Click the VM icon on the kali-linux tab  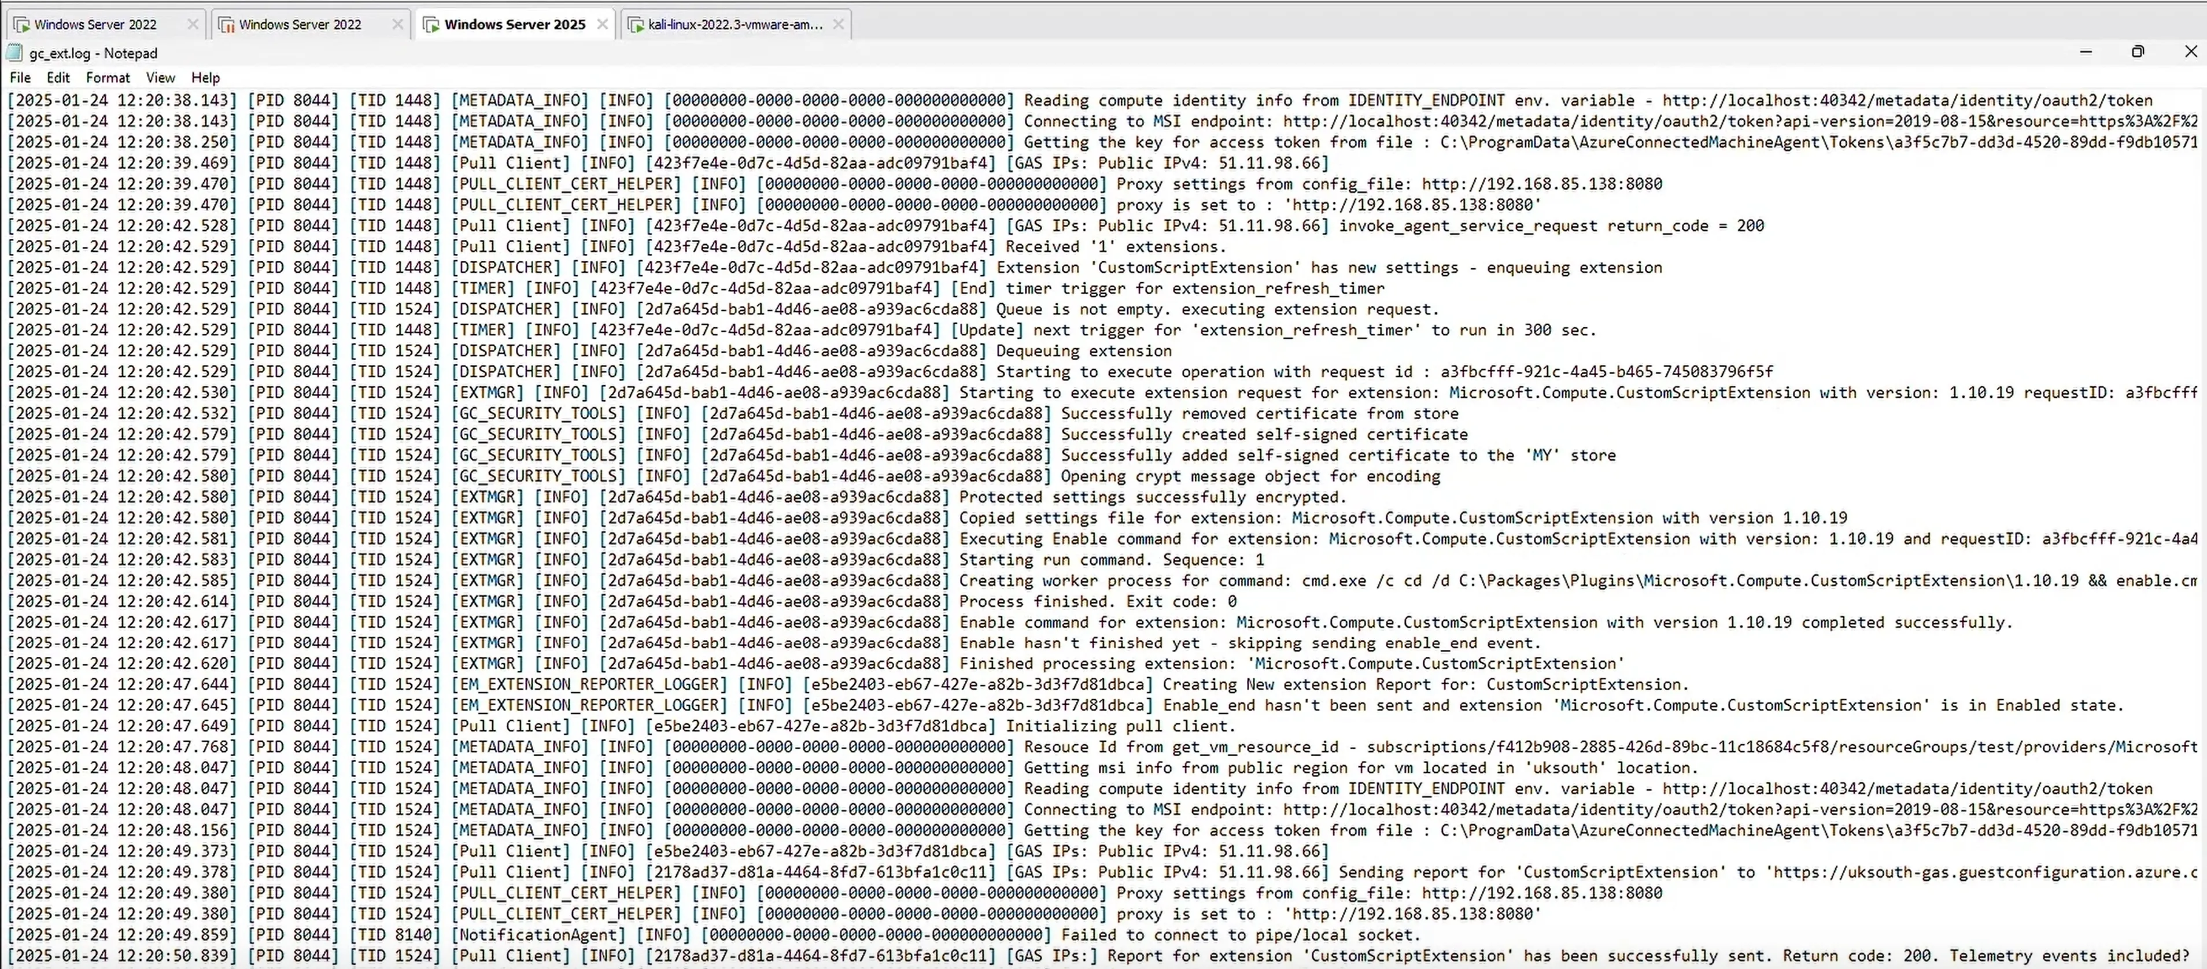pyautogui.click(x=636, y=25)
